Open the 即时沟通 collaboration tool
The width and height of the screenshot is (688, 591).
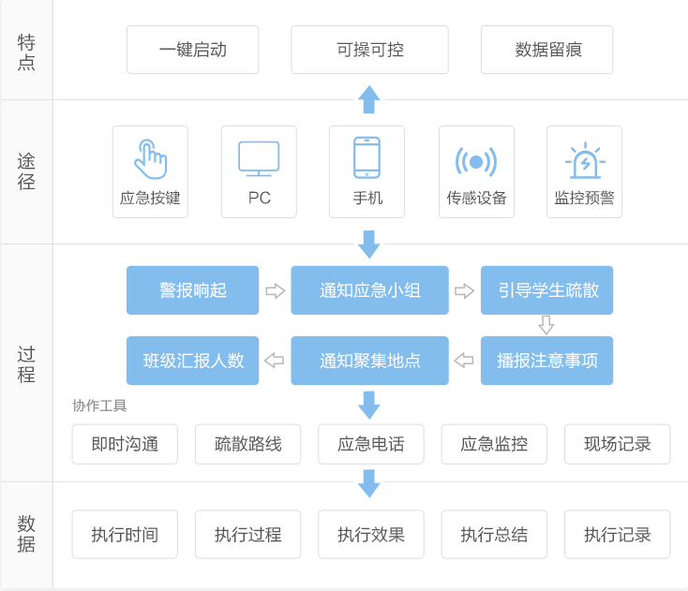pos(125,444)
